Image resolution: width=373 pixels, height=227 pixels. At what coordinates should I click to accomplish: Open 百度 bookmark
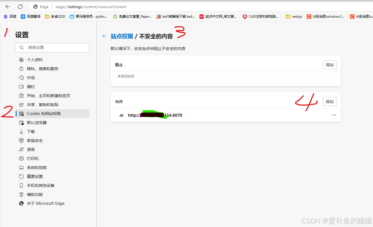(10, 17)
